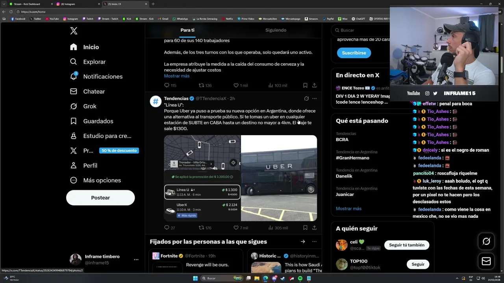Open Notificaciones in the sidebar
Viewport: 504px width, 283px height.
pos(96,77)
